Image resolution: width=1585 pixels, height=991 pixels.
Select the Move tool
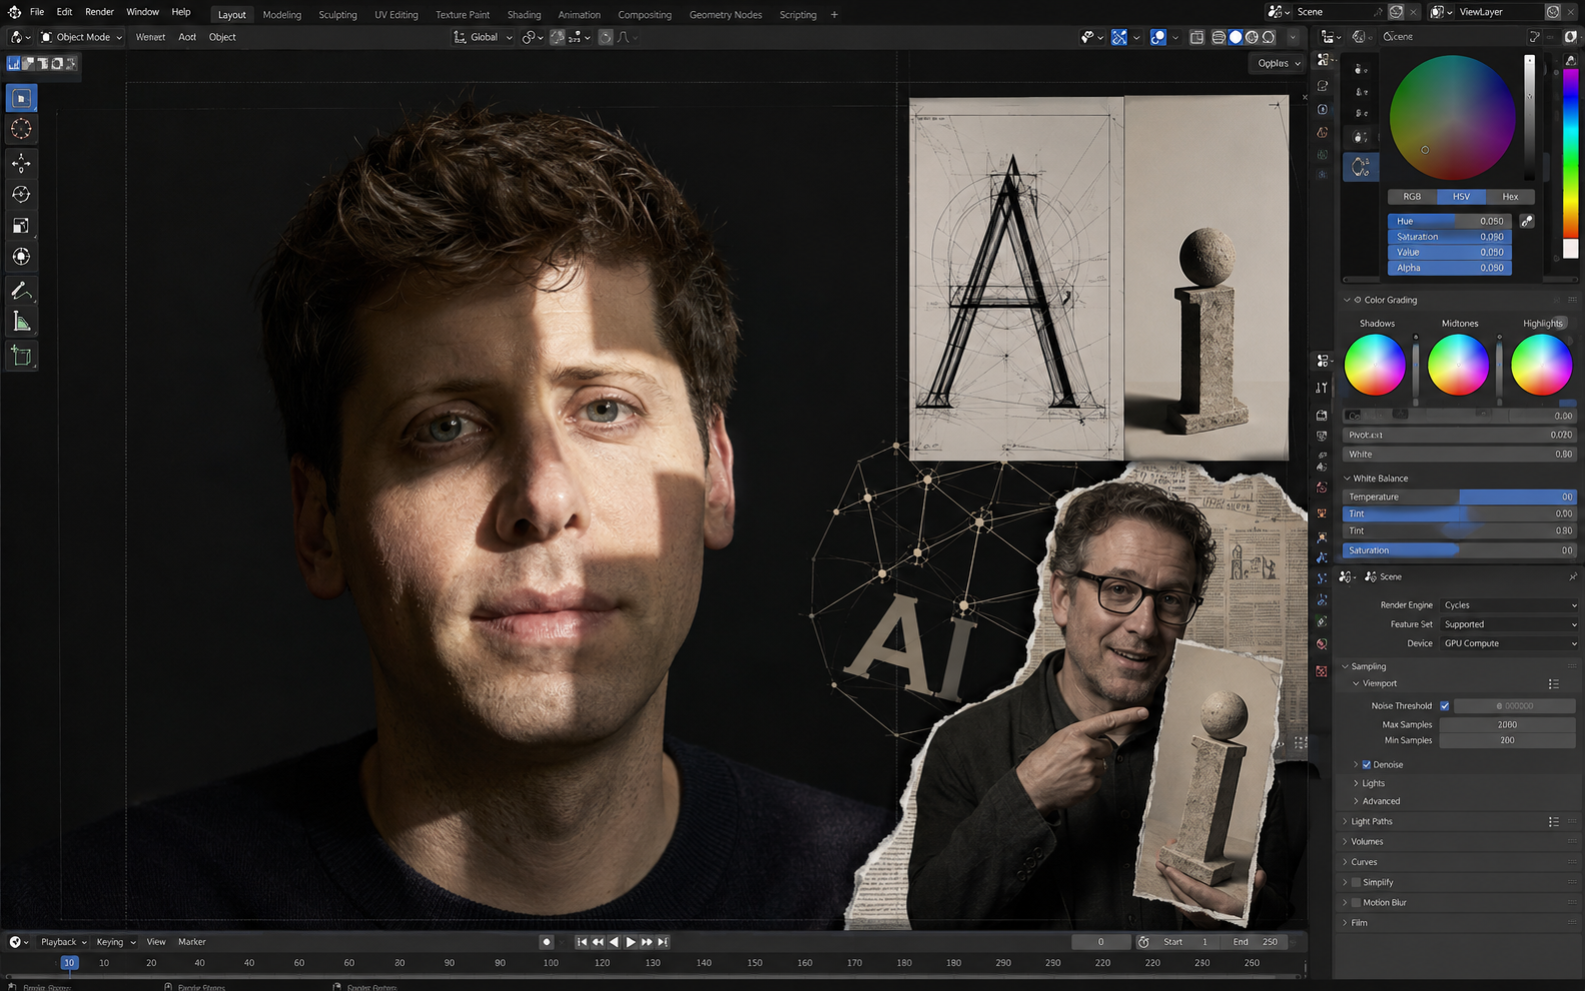tap(21, 163)
